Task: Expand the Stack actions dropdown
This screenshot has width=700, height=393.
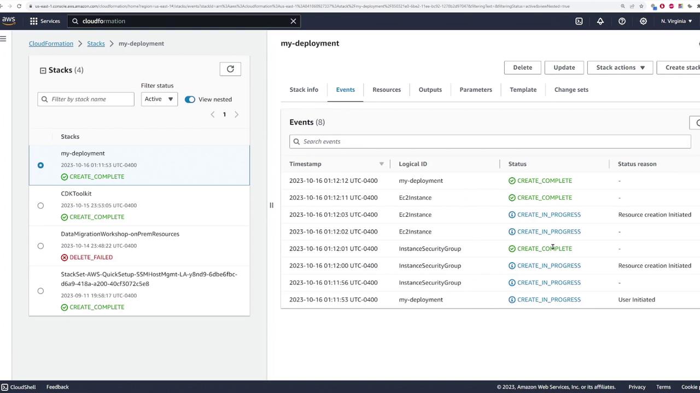Action: 620,67
